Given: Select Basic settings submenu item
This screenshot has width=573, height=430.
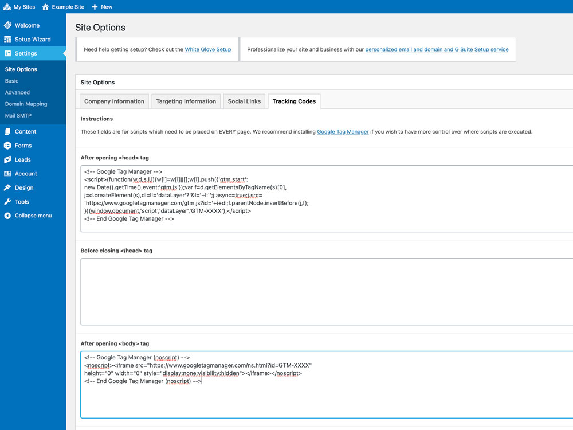Looking at the screenshot, I should point(11,81).
